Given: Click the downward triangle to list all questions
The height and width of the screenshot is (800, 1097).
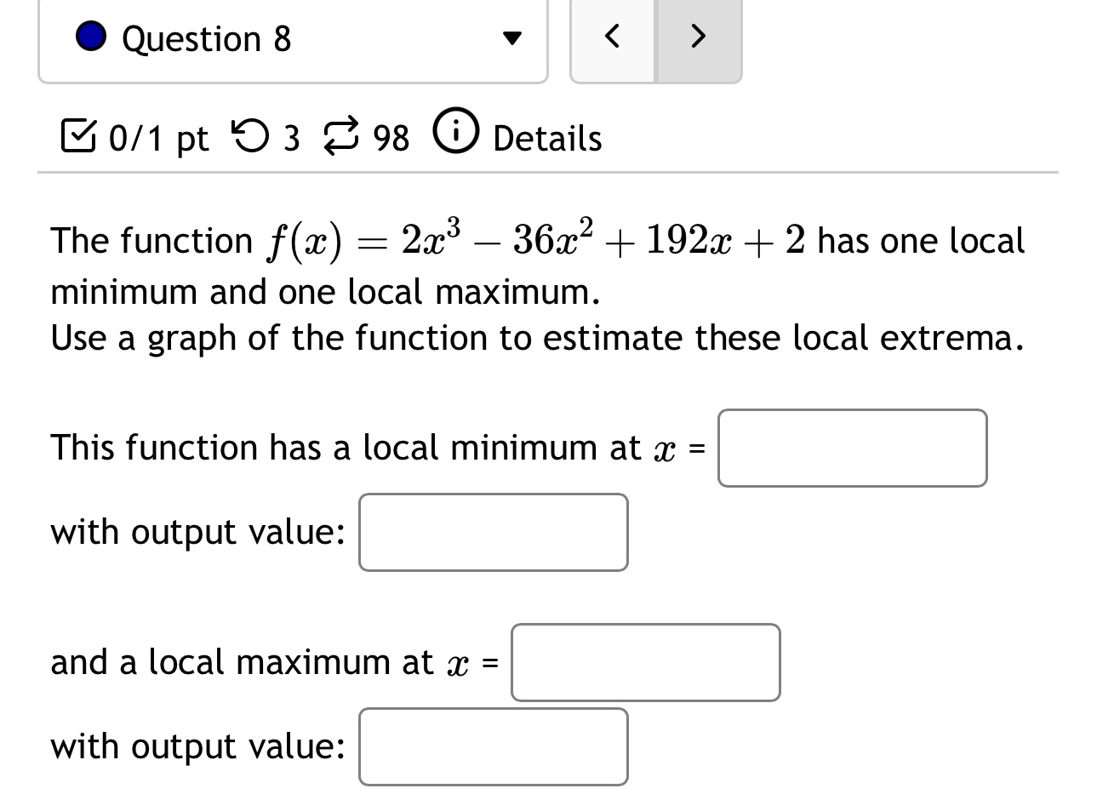Looking at the screenshot, I should (x=511, y=37).
